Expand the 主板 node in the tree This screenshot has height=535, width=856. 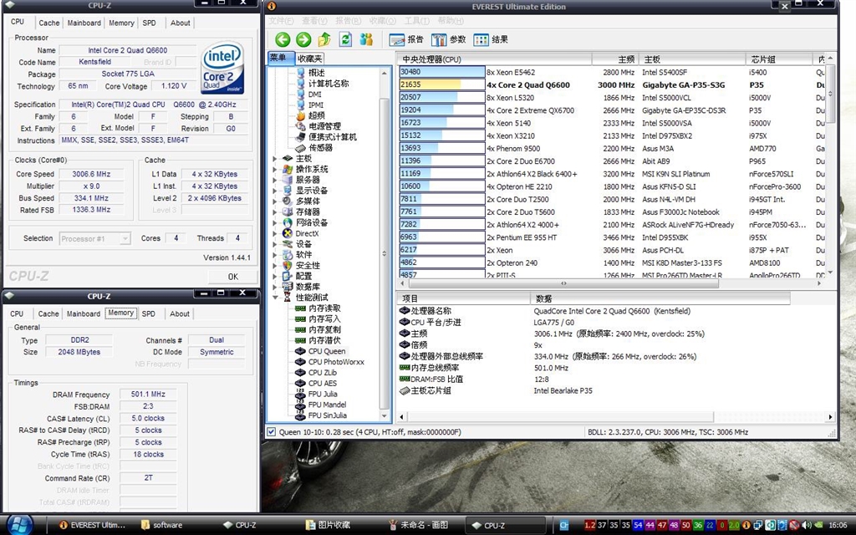point(274,158)
